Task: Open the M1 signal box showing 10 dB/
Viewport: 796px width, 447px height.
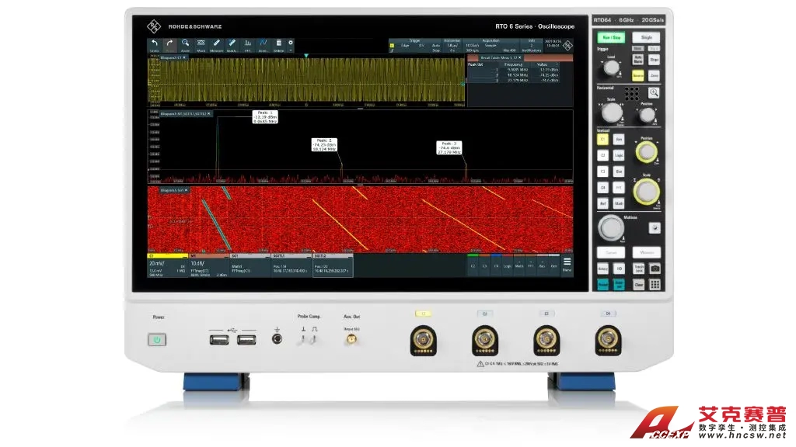Action: click(x=208, y=267)
